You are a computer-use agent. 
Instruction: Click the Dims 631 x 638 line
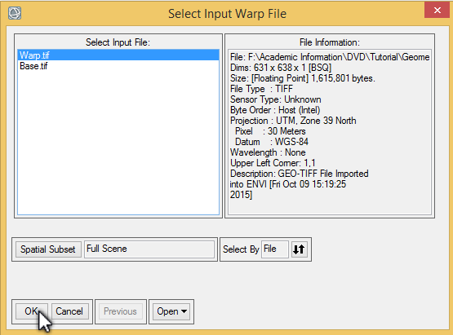281,68
